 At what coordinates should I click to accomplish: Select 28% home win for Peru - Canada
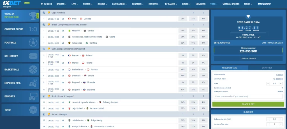pos(183,19)
